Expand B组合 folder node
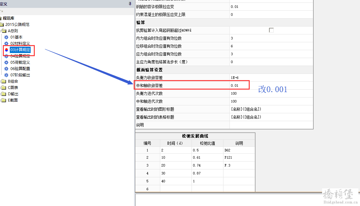 pos(13,81)
